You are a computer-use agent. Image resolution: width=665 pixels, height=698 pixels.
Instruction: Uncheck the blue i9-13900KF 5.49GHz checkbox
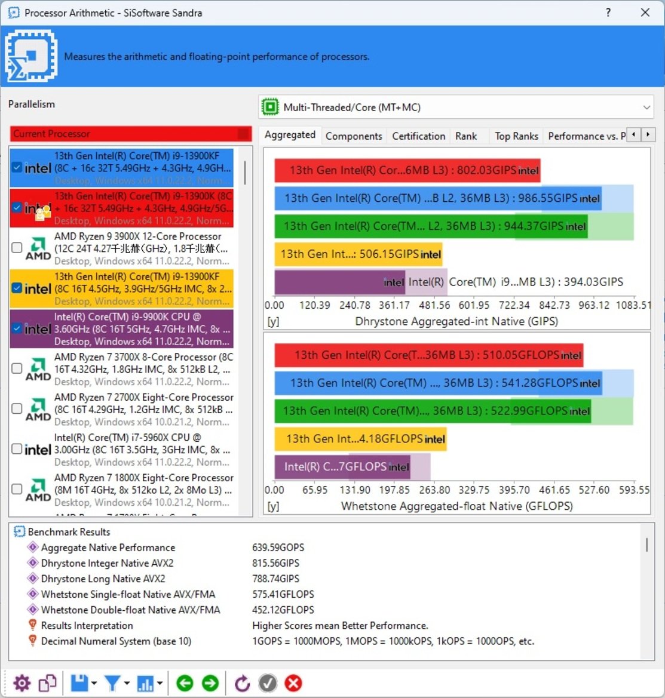click(x=17, y=167)
